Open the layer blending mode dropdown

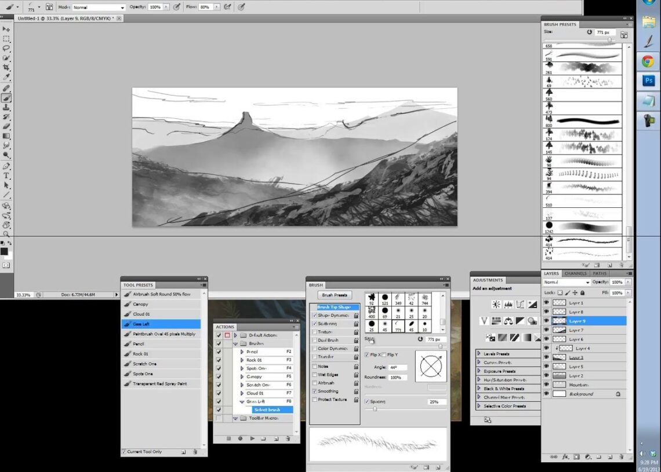[566, 282]
